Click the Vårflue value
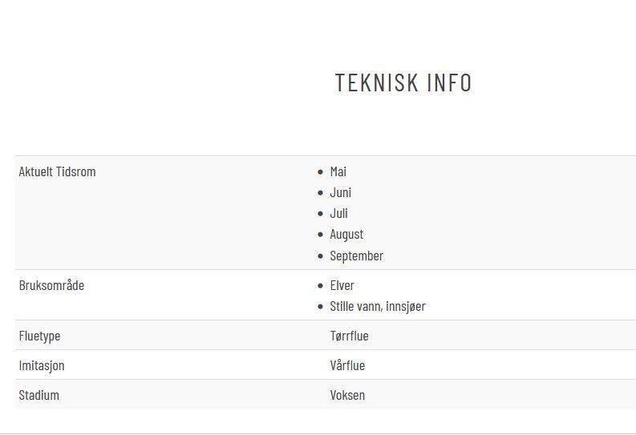The image size is (636, 435). pyautogui.click(x=347, y=365)
